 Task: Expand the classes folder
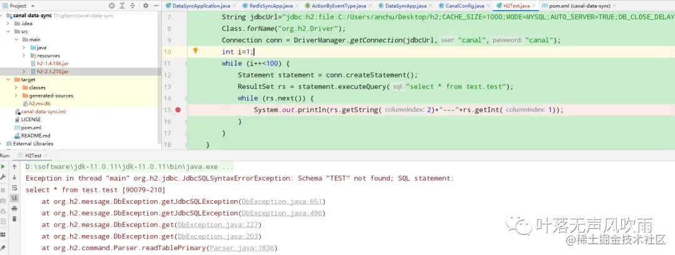click(16, 87)
